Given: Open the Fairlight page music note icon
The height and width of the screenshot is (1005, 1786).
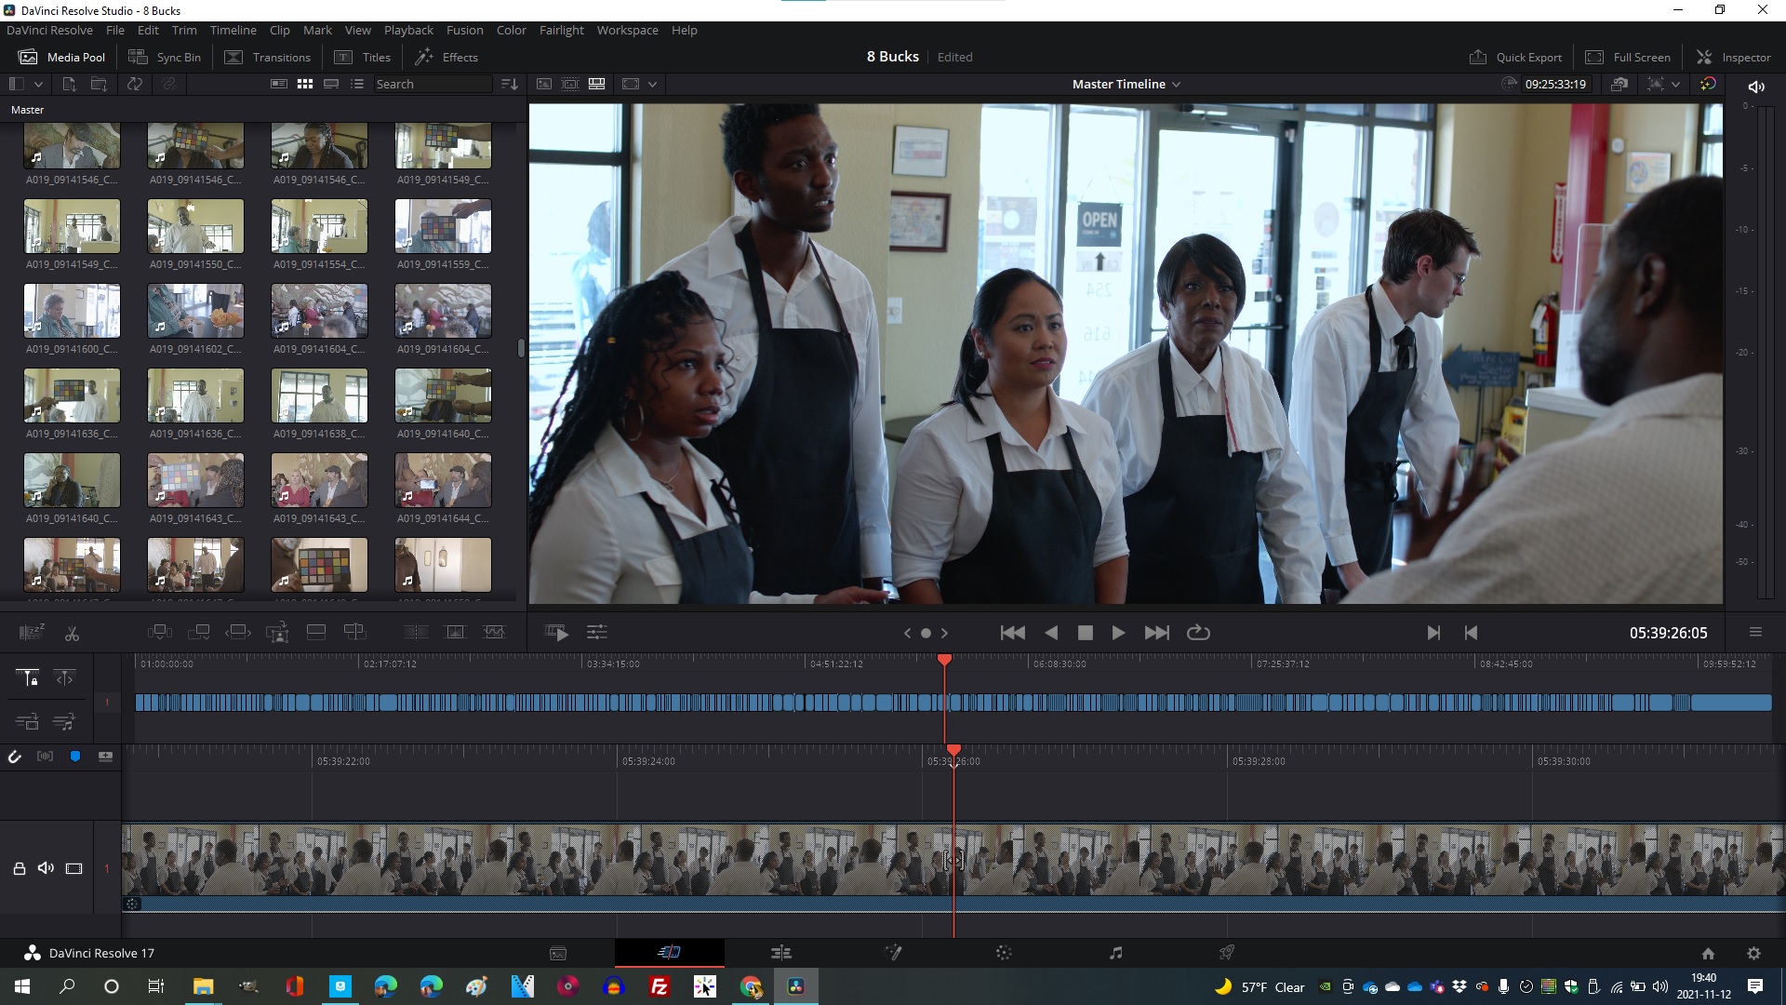Looking at the screenshot, I should tap(1115, 953).
